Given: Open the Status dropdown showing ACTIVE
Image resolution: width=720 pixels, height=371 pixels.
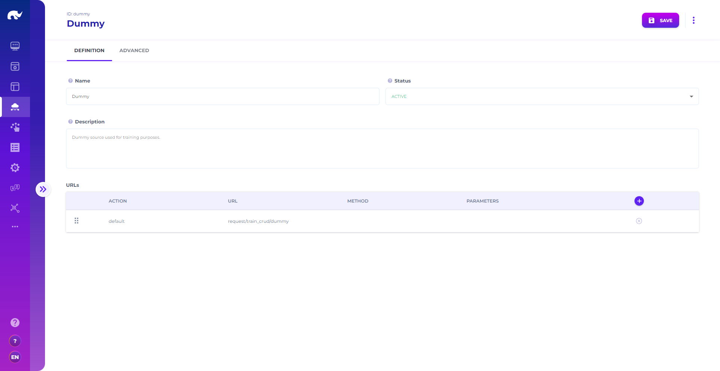Looking at the screenshot, I should point(542,96).
